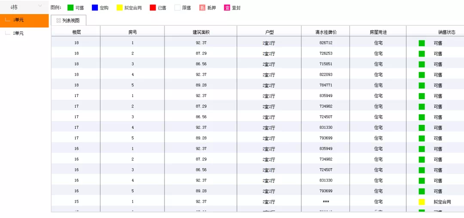Click green status icon for floor 17 room 5
Viewport: 464px width, 218px height.
[x=422, y=138]
